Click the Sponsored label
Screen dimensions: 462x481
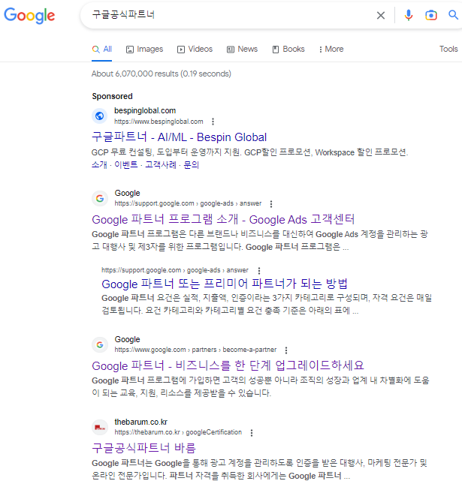[113, 96]
